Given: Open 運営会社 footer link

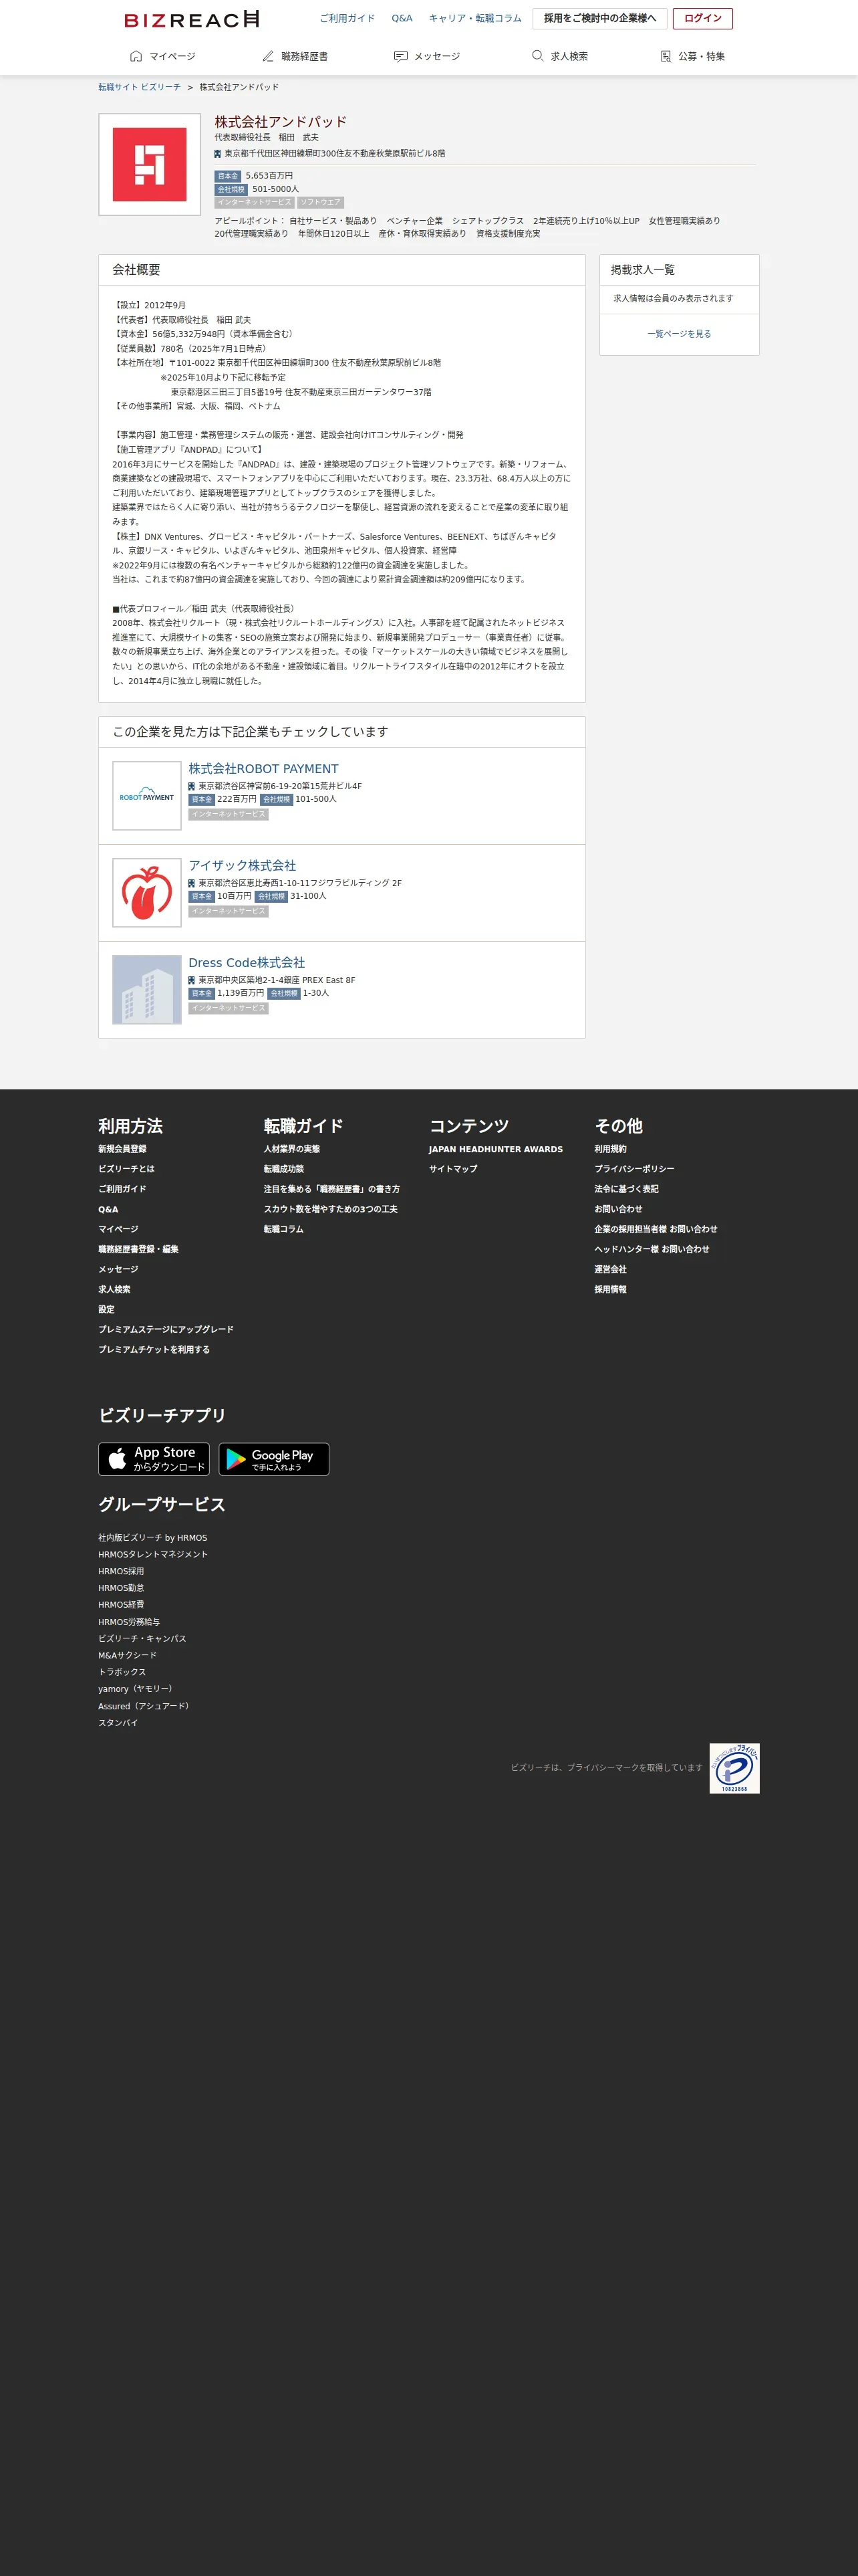Looking at the screenshot, I should click(610, 1269).
